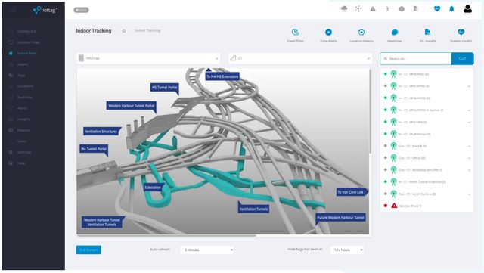Open the Users menu item
Image resolution: width=484 pixels, height=273 pixels.
point(22,141)
